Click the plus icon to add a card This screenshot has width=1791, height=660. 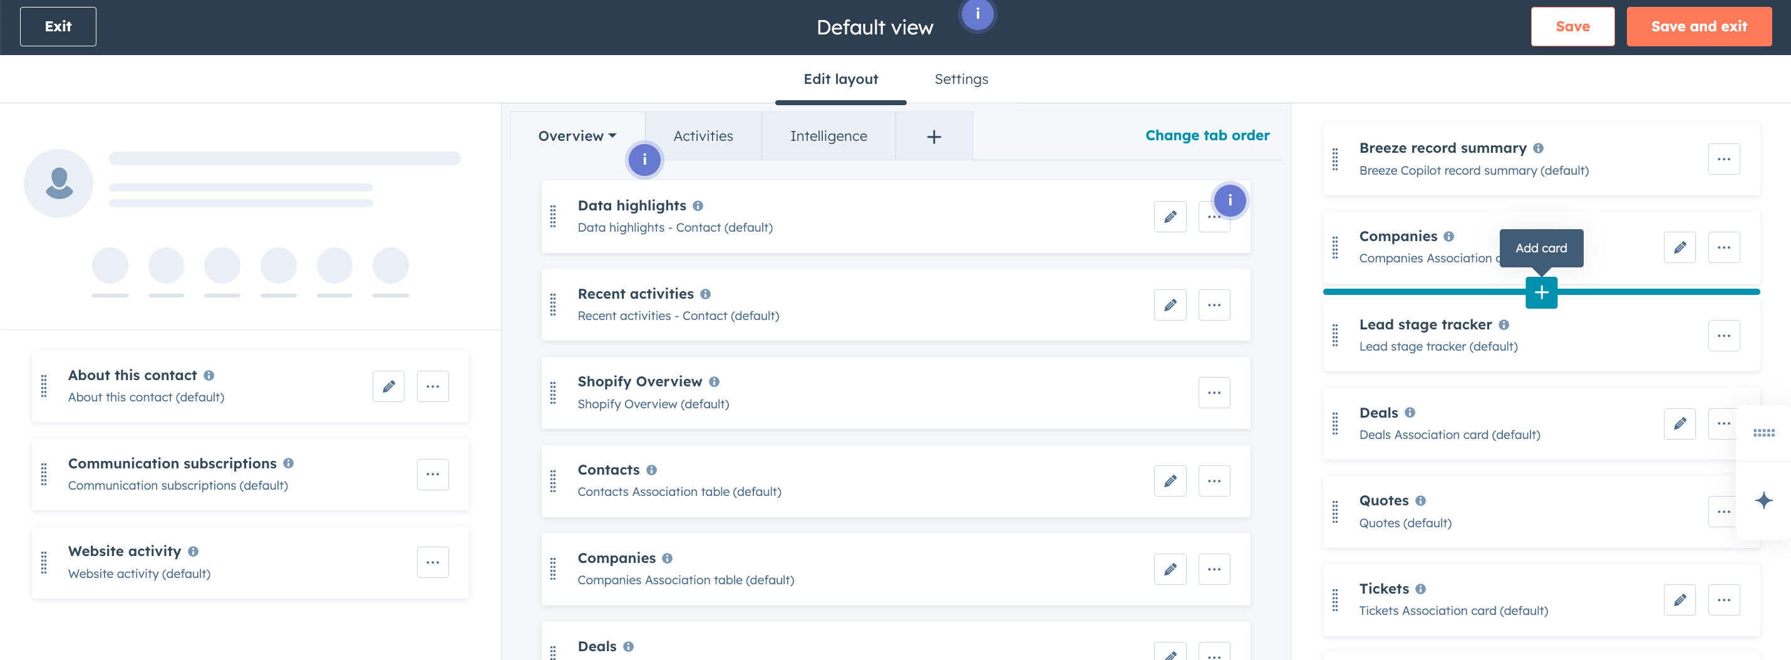[1541, 293]
